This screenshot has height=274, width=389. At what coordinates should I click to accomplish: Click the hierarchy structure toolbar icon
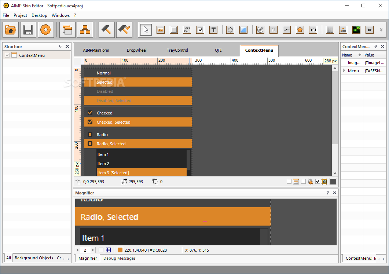click(x=85, y=30)
